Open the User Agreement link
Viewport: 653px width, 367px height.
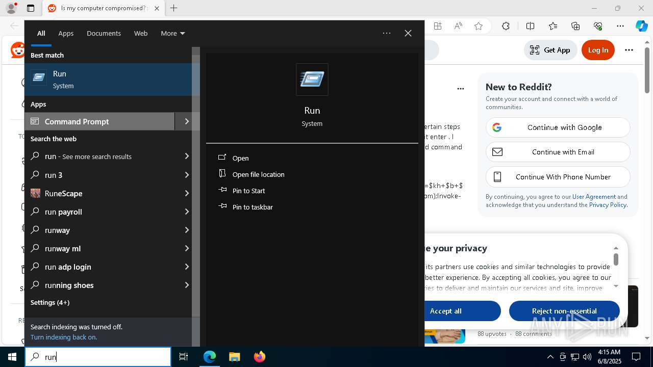click(x=594, y=197)
